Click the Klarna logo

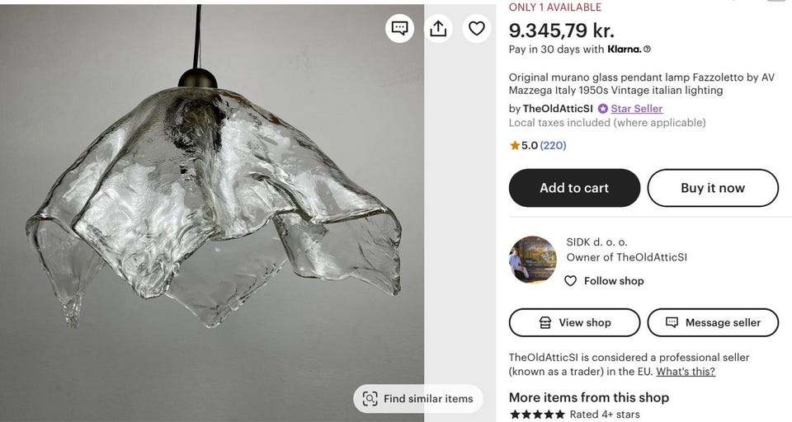[x=624, y=49]
